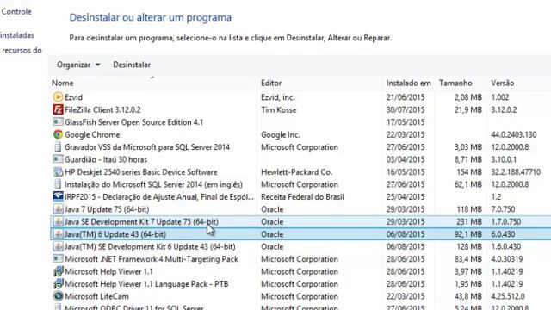Select Microsoft .NET Framework 4 Multi-Targeting Pack
The width and height of the screenshot is (551, 310).
click(152, 259)
